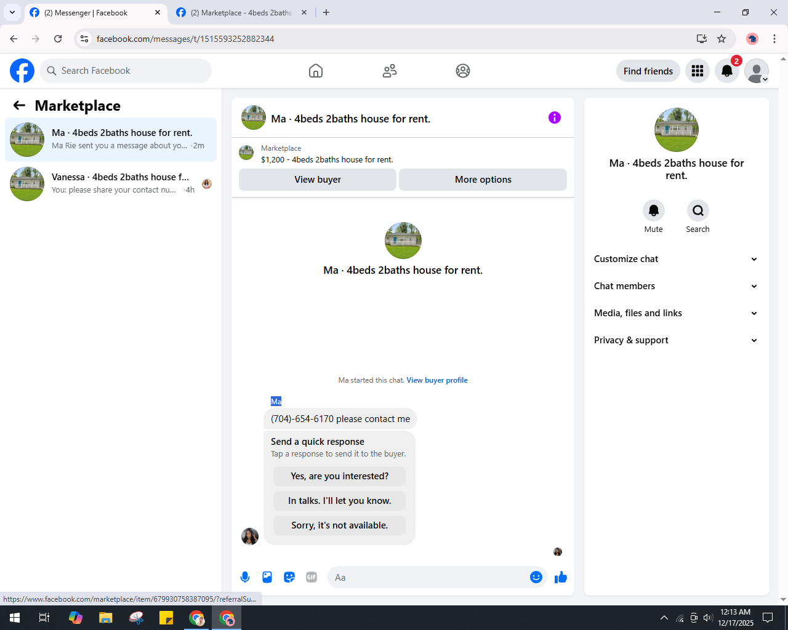The width and height of the screenshot is (788, 630).
Task: Close the Messenger | Facebook tab
Action: (x=158, y=12)
